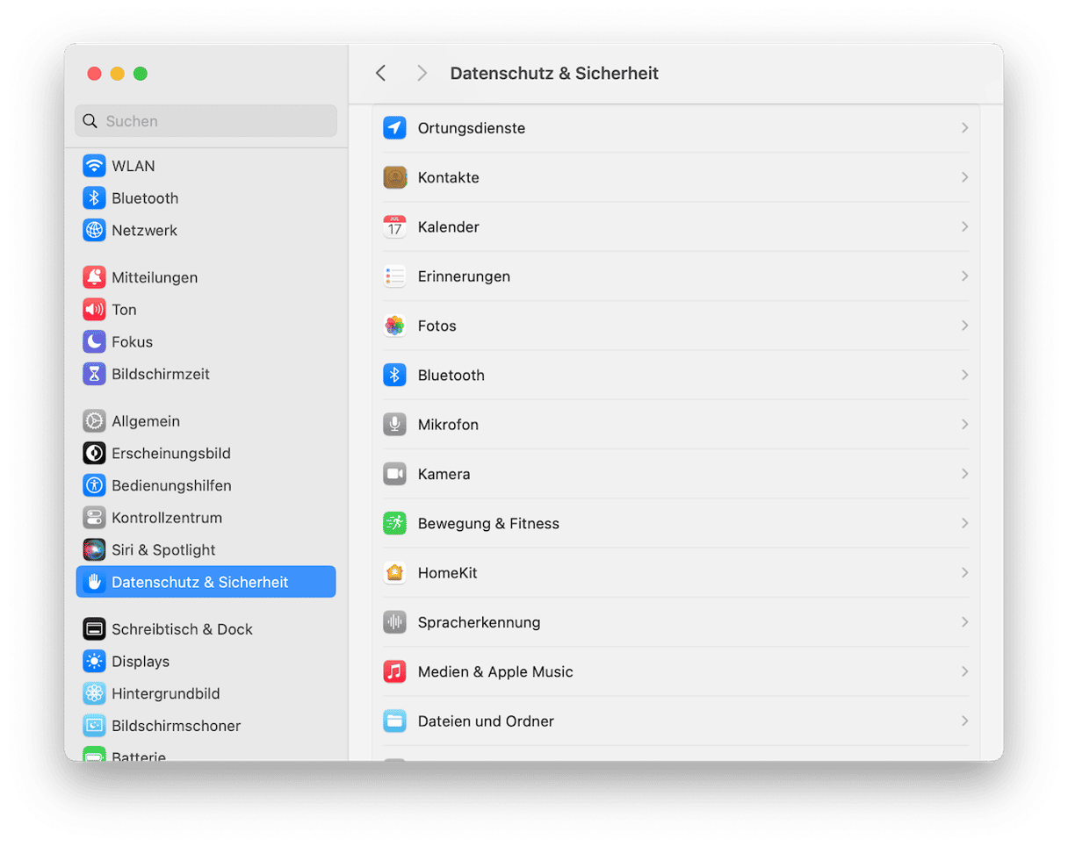
Task: Expand the Kalender row chevron
Action: click(964, 226)
